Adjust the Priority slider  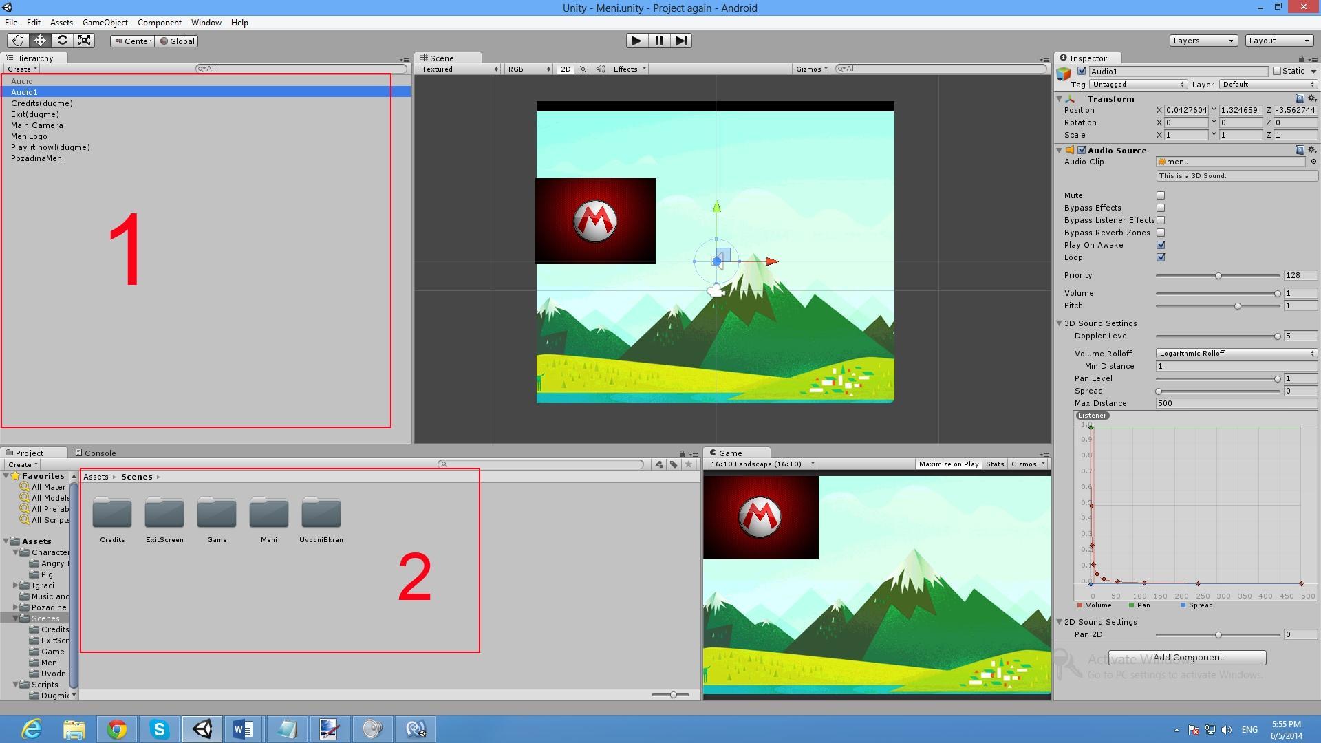(1218, 276)
